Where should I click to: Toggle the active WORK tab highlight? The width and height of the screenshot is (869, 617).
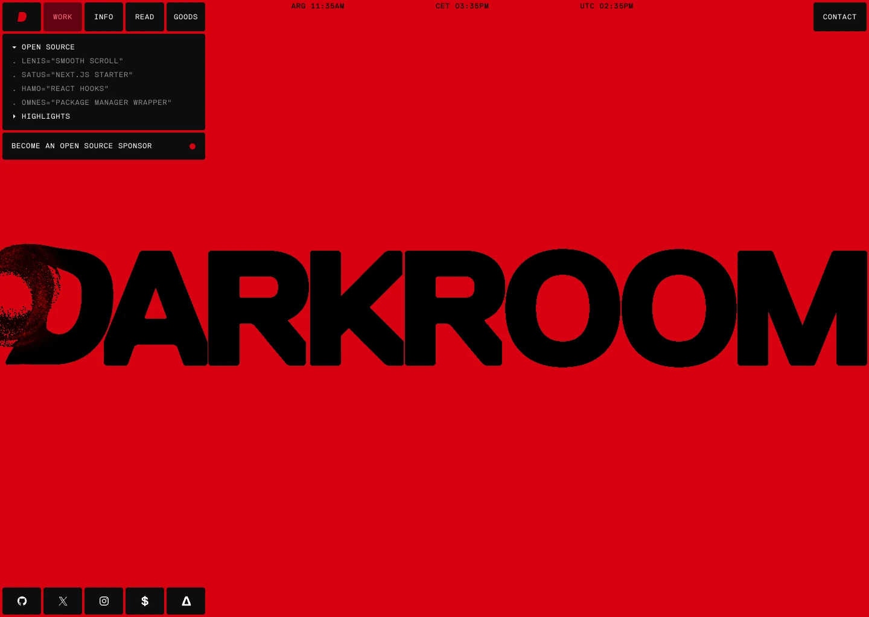tap(62, 17)
